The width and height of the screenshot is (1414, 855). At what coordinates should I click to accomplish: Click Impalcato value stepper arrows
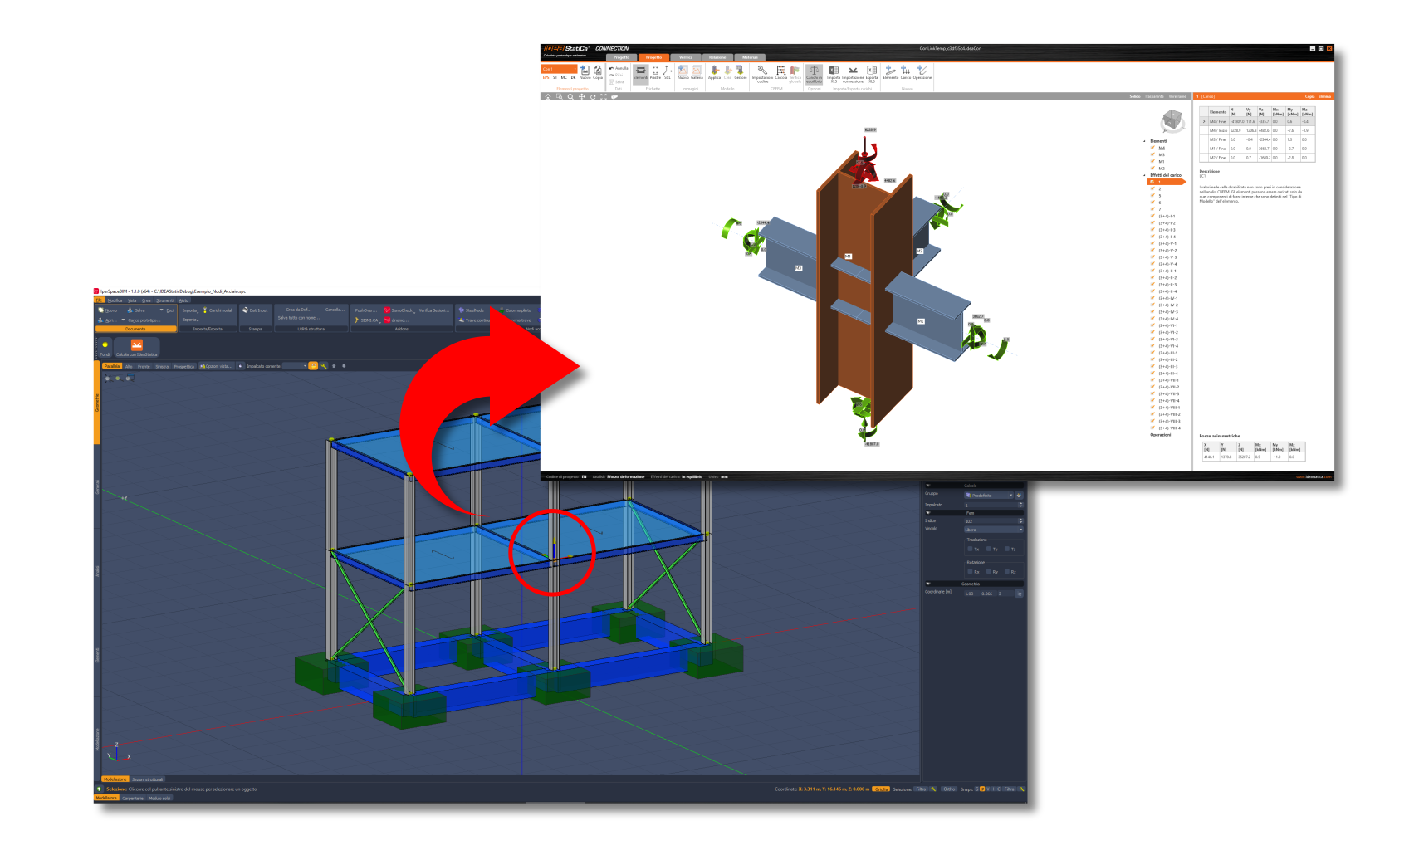point(1020,505)
